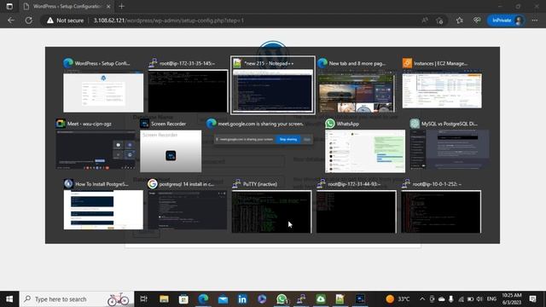Open the Windows Start menu
Image resolution: width=546 pixels, height=307 pixels.
click(9, 299)
